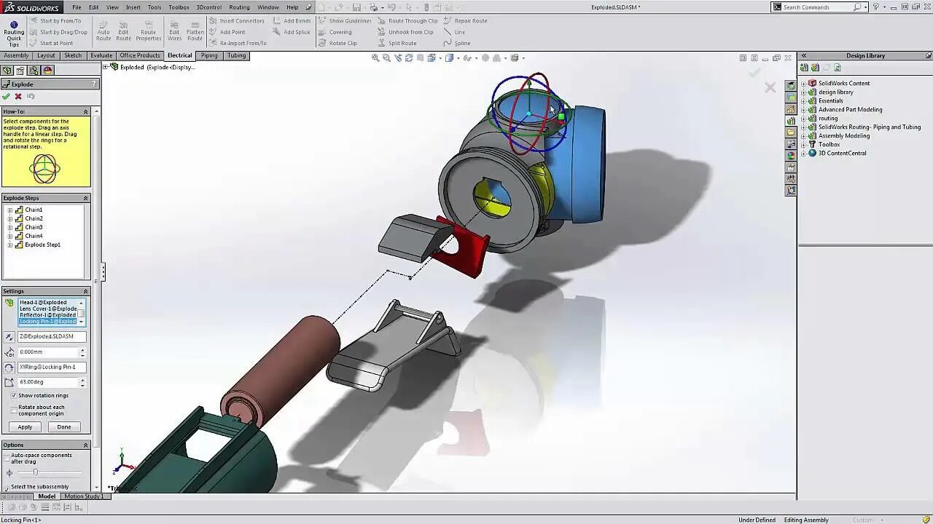The width and height of the screenshot is (933, 524).
Task: Open Route Properties
Action: click(149, 31)
